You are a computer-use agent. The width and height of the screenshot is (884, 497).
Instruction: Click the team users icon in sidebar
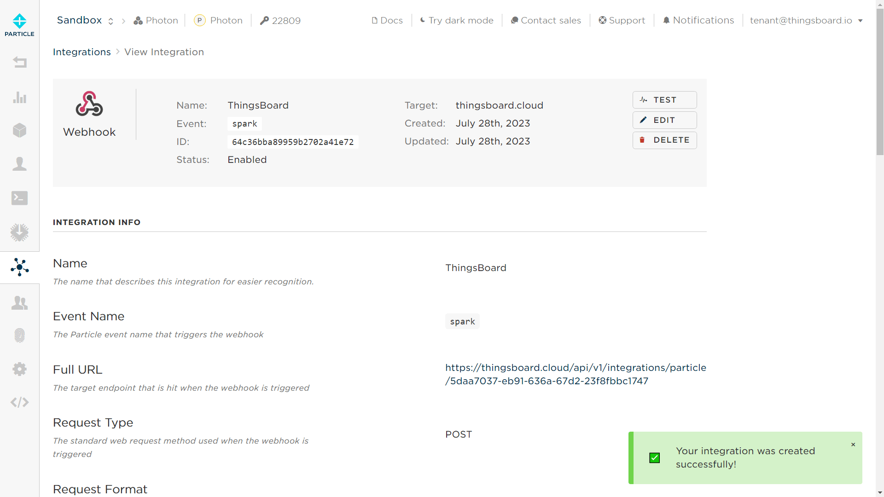19,302
